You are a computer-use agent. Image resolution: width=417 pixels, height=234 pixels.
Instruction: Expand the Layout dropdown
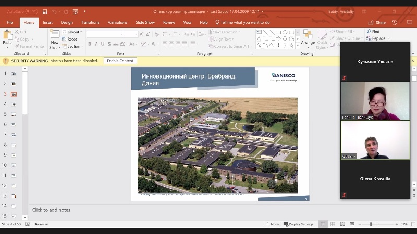(73, 32)
